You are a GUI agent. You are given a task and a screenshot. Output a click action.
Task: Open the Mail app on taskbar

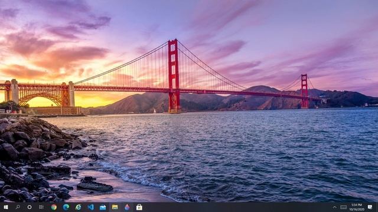pyautogui.click(x=103, y=207)
